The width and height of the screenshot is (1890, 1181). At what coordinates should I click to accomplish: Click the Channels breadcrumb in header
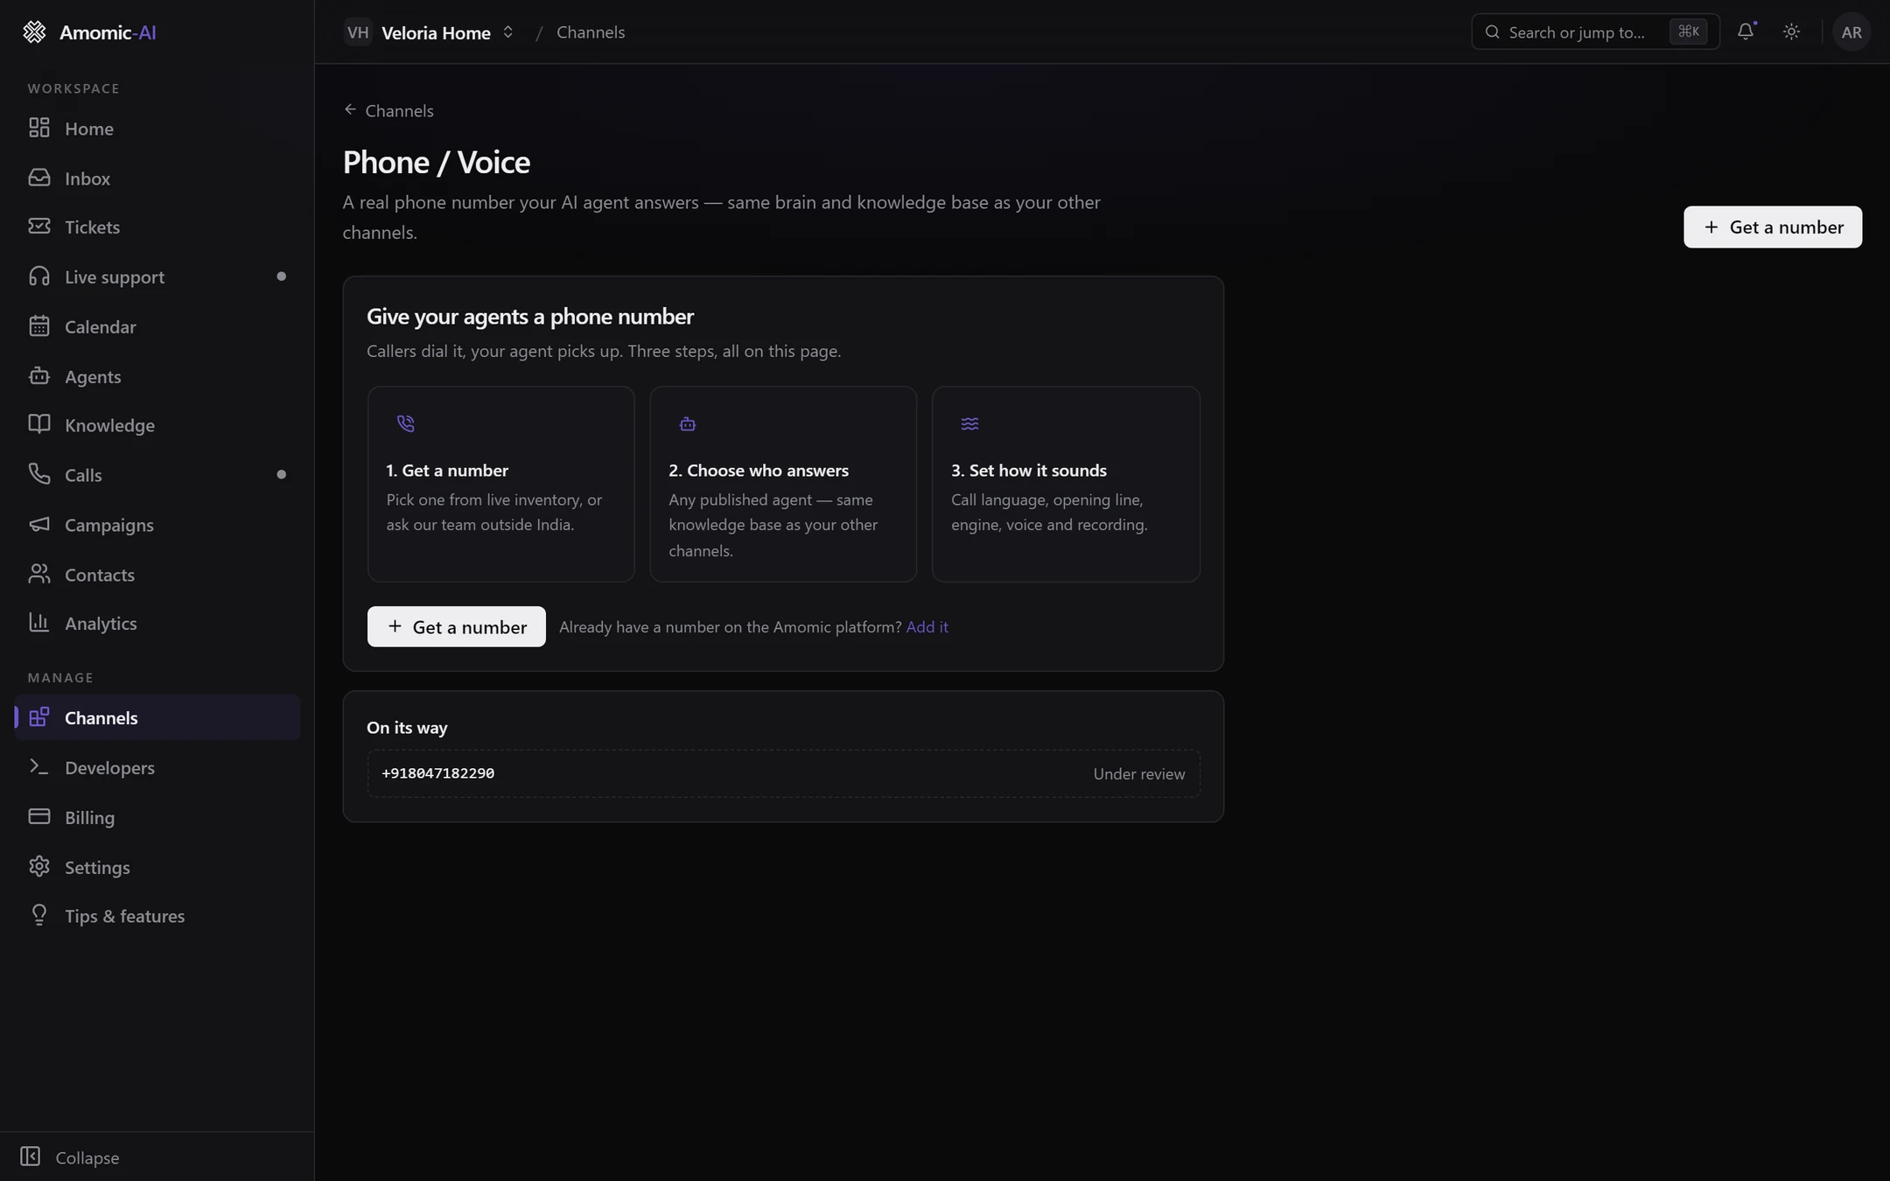click(591, 32)
